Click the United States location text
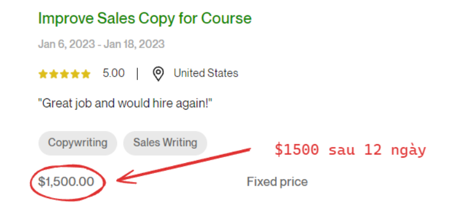 206,74
